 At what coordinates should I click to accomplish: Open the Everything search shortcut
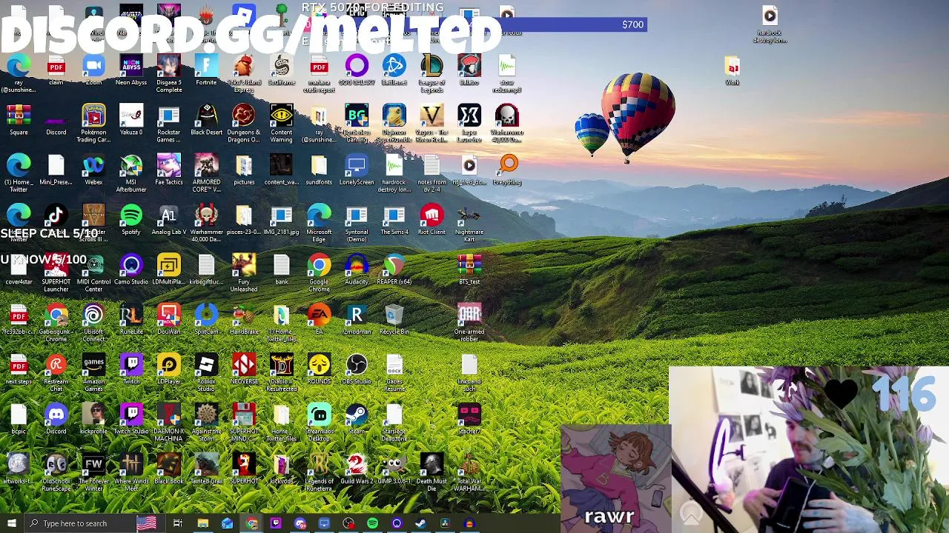(x=508, y=170)
